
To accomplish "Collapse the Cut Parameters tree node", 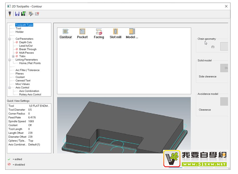I will pos(9,39).
